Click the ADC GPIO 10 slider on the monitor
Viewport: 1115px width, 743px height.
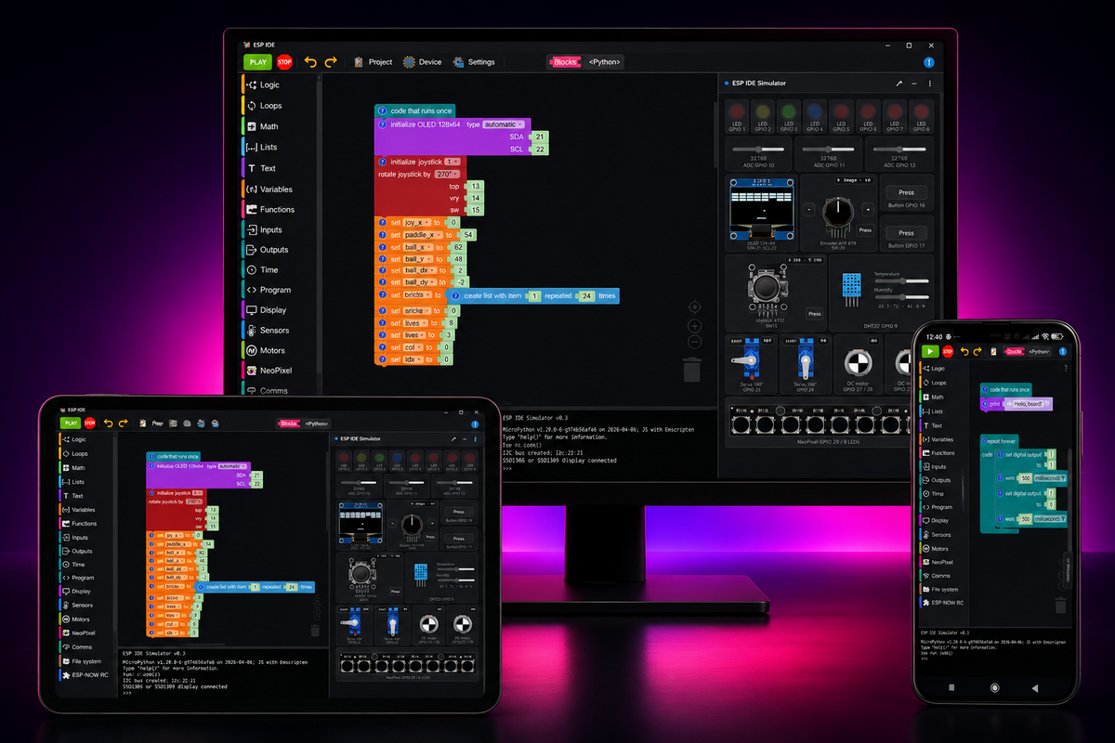759,149
